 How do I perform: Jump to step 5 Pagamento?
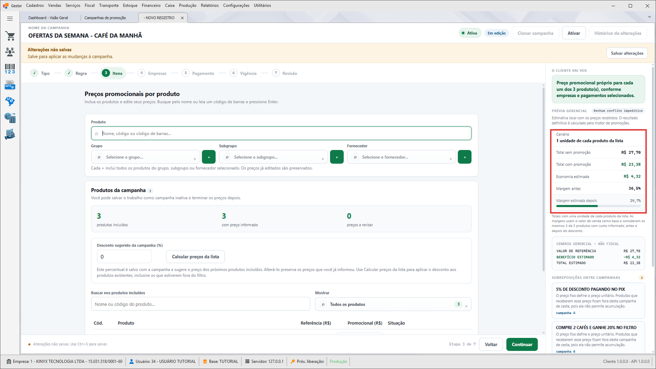(x=198, y=73)
